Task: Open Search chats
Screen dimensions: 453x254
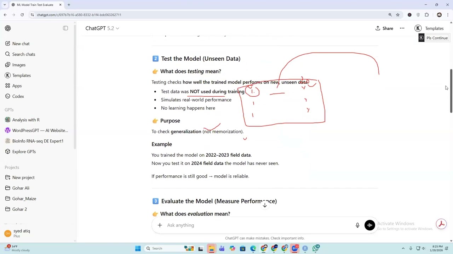Action: [24, 54]
